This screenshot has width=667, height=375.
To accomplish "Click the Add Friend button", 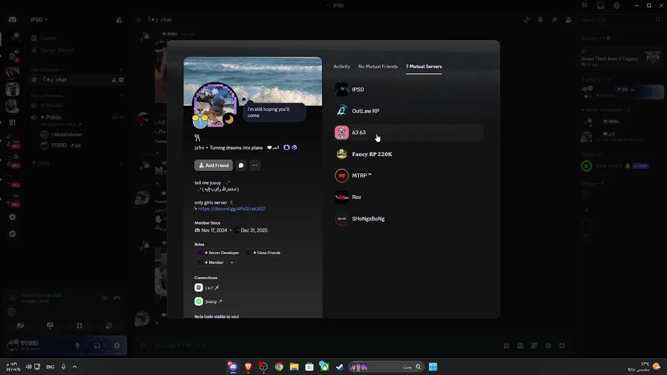I will (x=214, y=165).
